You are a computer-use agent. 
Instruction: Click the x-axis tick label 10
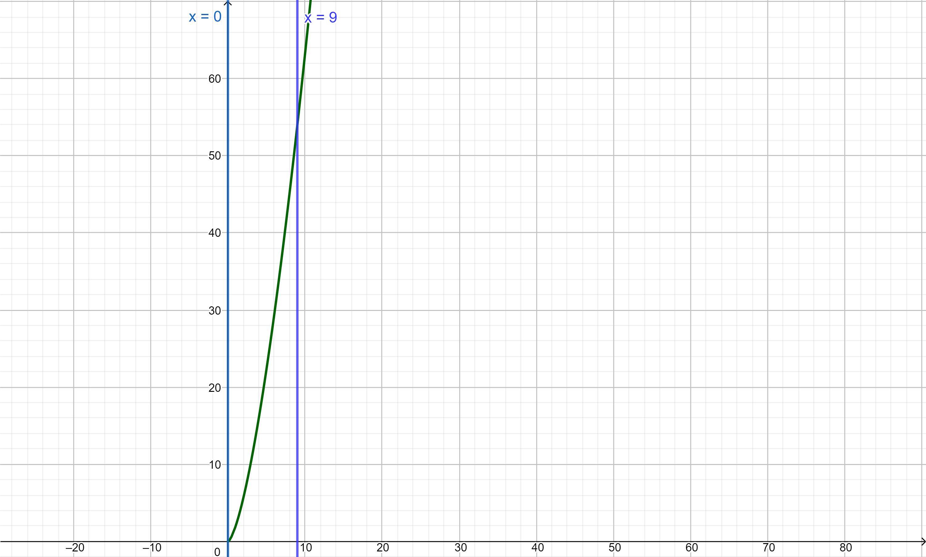click(x=306, y=548)
